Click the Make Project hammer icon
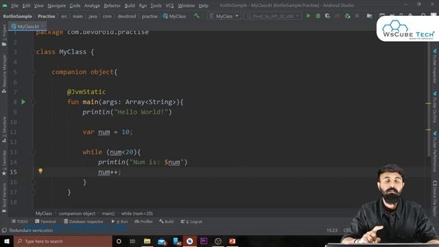Image resolution: width=439 pixels, height=247 pixels. coord(197,16)
